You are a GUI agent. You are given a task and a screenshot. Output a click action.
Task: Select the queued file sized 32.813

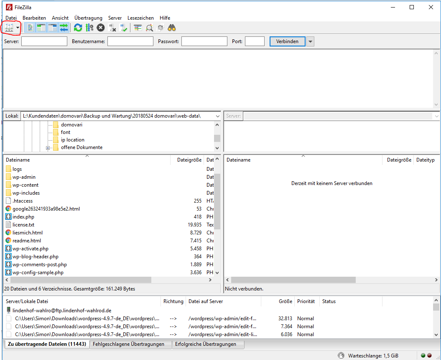point(219,318)
